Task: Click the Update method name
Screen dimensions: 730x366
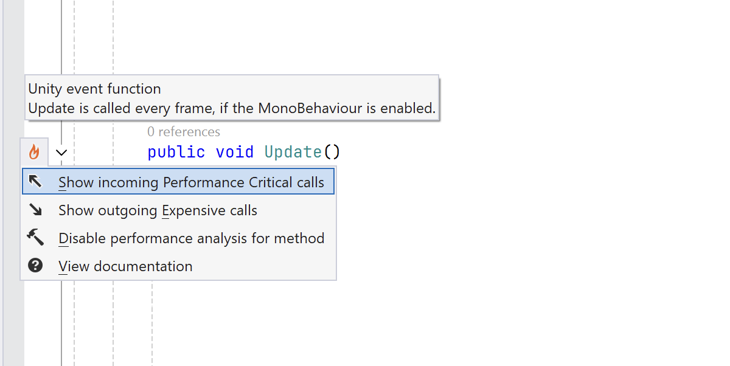Action: 293,152
